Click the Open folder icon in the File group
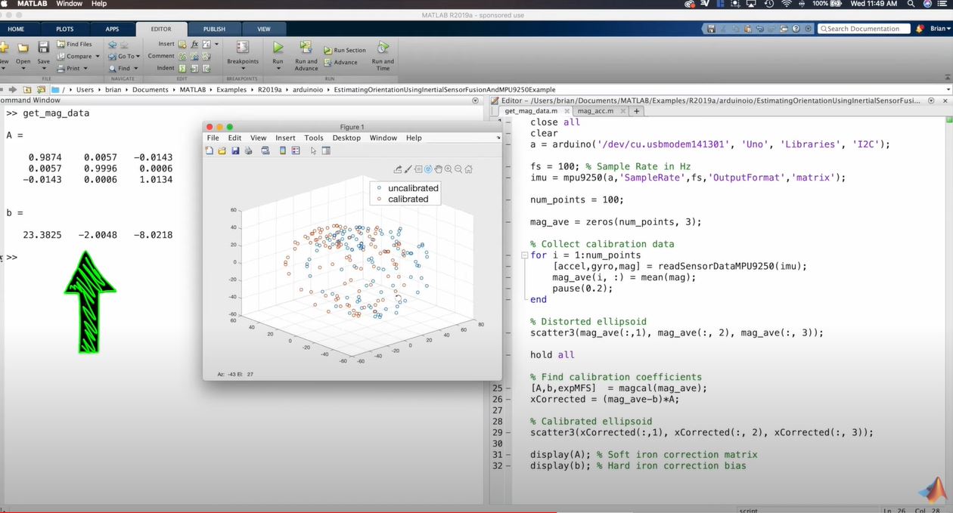Screen dimensions: 953x513 click(x=23, y=48)
